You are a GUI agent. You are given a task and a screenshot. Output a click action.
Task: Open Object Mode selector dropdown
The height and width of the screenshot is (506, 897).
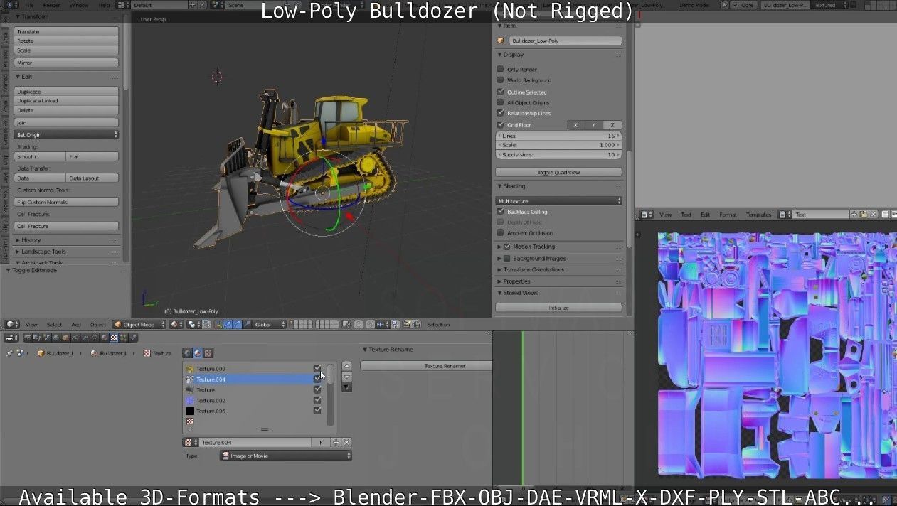tap(139, 324)
